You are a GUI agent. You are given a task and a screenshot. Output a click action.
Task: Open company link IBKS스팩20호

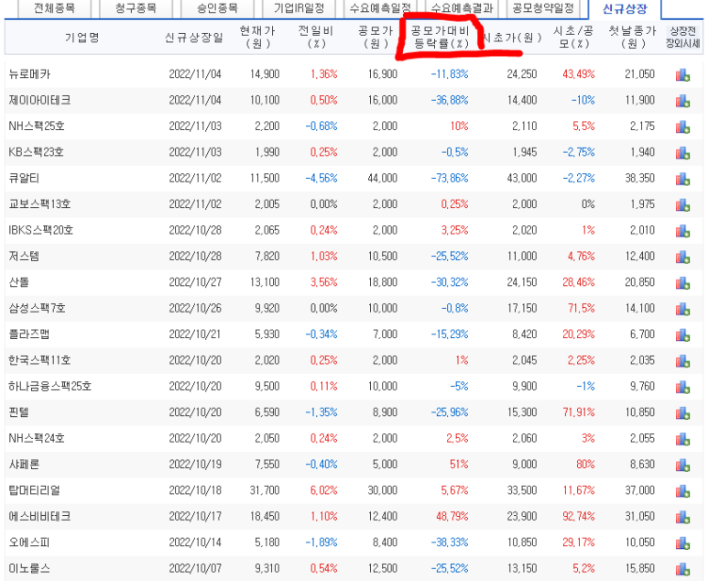click(x=41, y=230)
